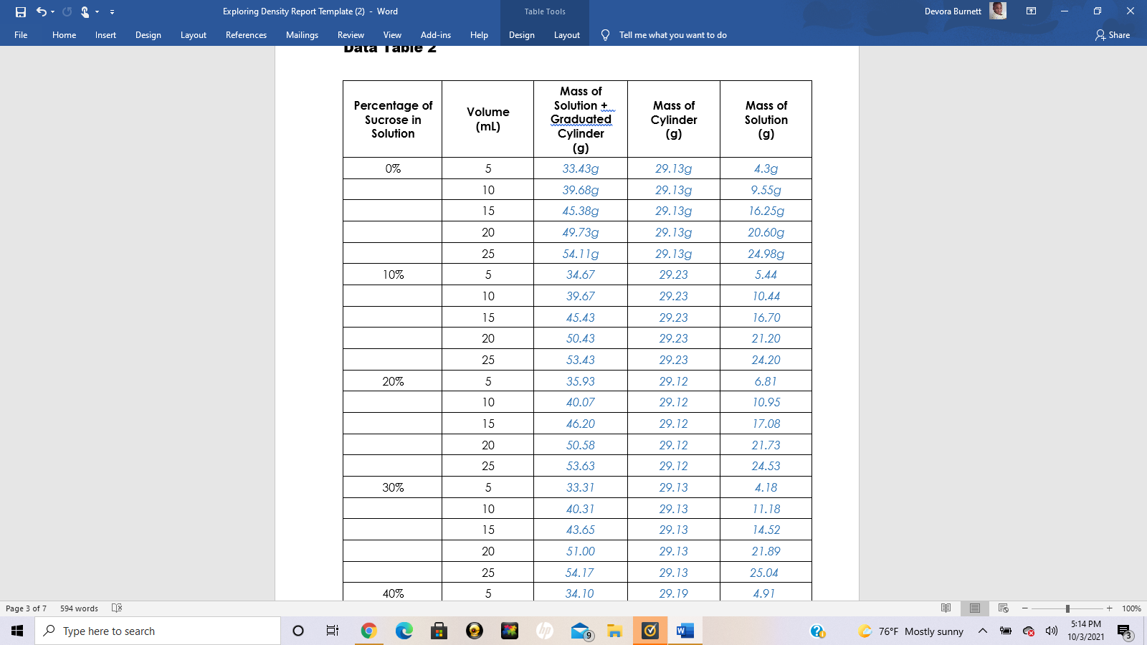Open Microsoft Edge from taskbar
The height and width of the screenshot is (645, 1147).
point(404,631)
